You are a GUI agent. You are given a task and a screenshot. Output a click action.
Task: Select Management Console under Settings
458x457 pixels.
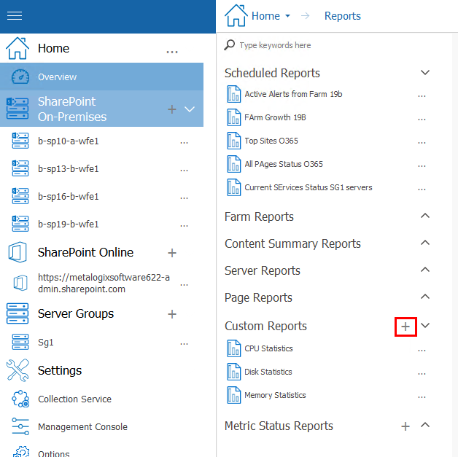point(82,426)
